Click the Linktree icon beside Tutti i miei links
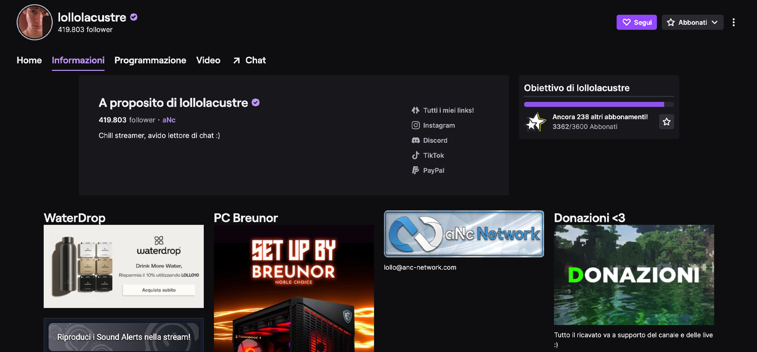The height and width of the screenshot is (352, 757). coord(416,110)
